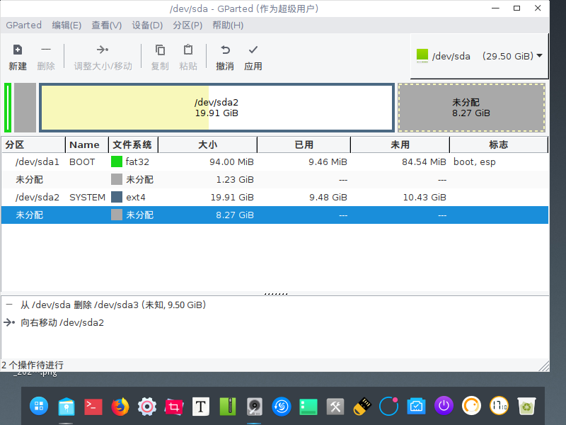The height and width of the screenshot is (425, 566).
Task: Click the Resize/Move toolbar icon
Action: pos(103,50)
